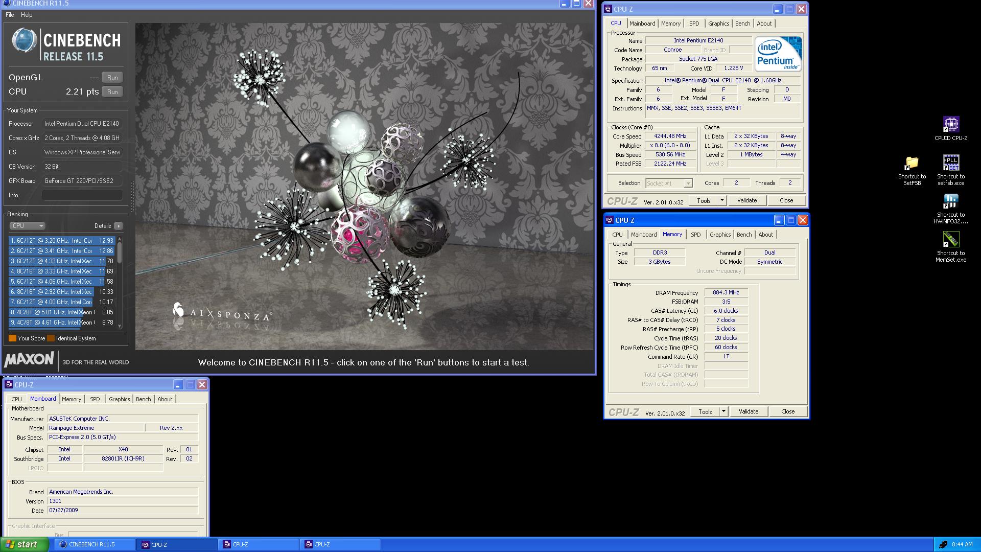Image resolution: width=981 pixels, height=552 pixels.
Task: Open Mainboard tab in Memory CPU-Z window
Action: coord(644,235)
